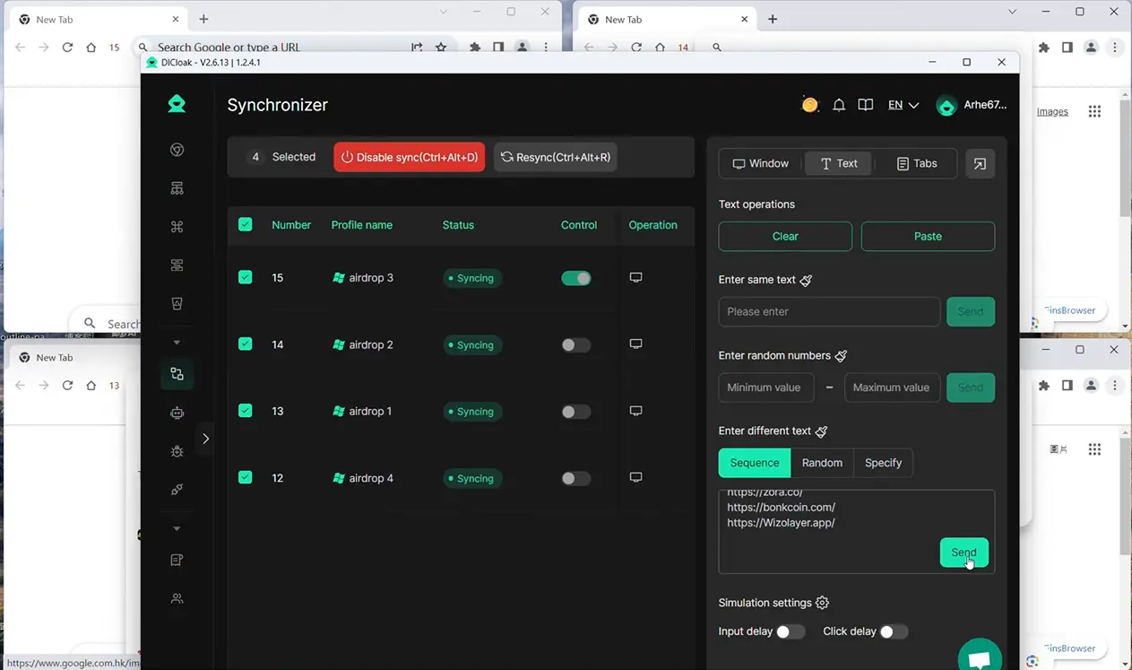Screen dimensions: 1132x670
Task: Open the notes/log sidebar icon
Action: (x=177, y=561)
